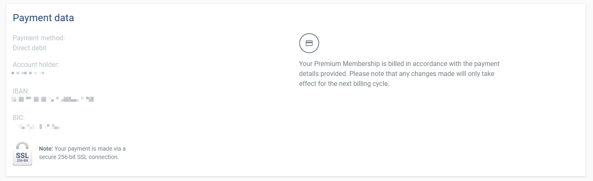The width and height of the screenshot is (593, 181).
Task: Click the 'secure 256-bit SSL connection' text
Action: tap(79, 157)
